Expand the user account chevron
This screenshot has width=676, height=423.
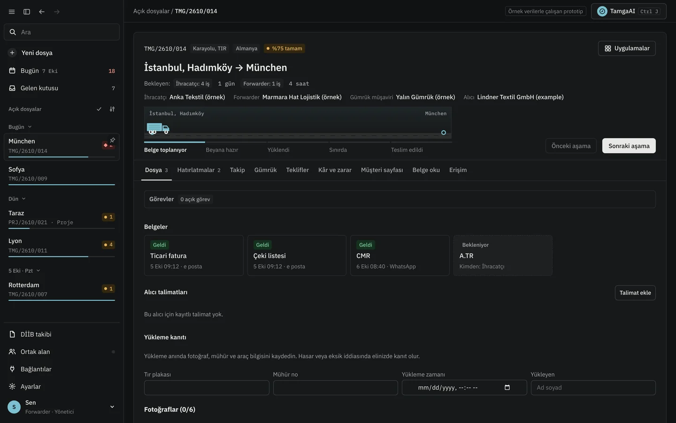[112, 407]
